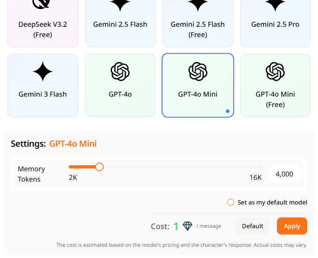Click the diamond cost icon
Screen dimensions: 318x258
(x=188, y=226)
